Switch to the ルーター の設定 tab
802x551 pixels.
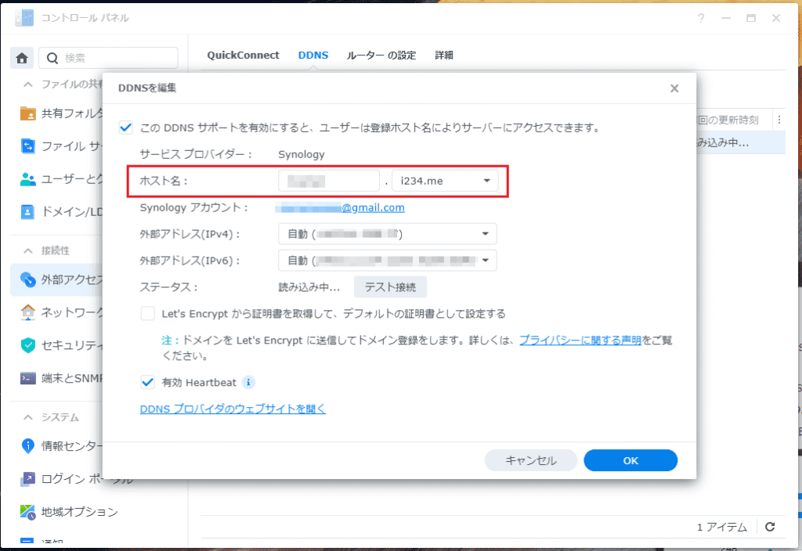coord(381,56)
